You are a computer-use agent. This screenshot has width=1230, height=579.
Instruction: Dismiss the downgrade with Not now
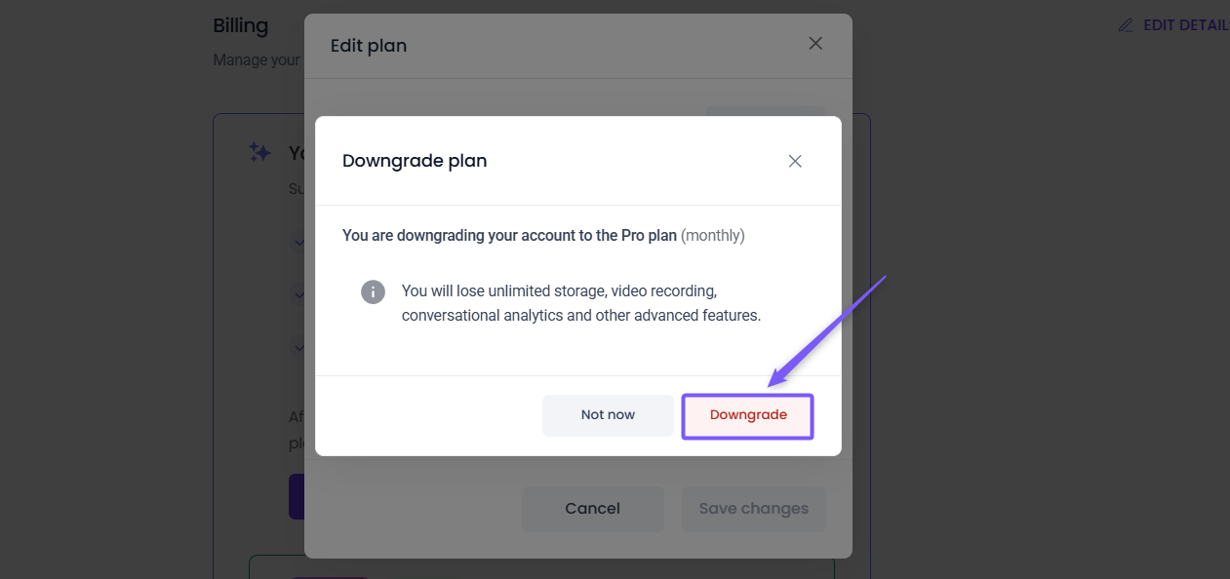[x=608, y=415]
